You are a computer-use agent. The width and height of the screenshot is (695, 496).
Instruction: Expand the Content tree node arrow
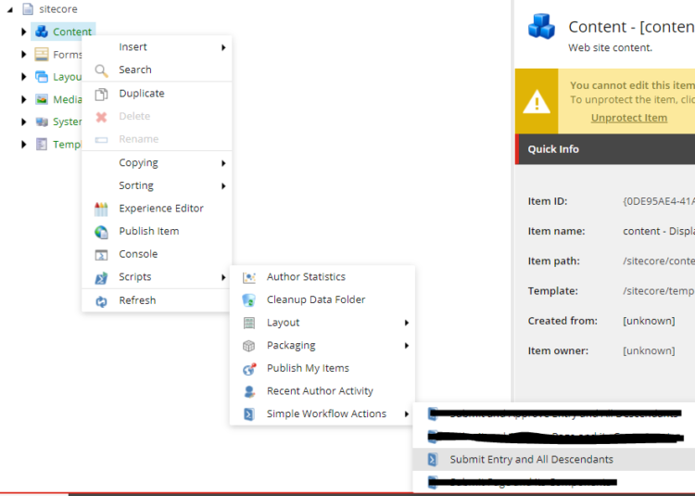[24, 32]
